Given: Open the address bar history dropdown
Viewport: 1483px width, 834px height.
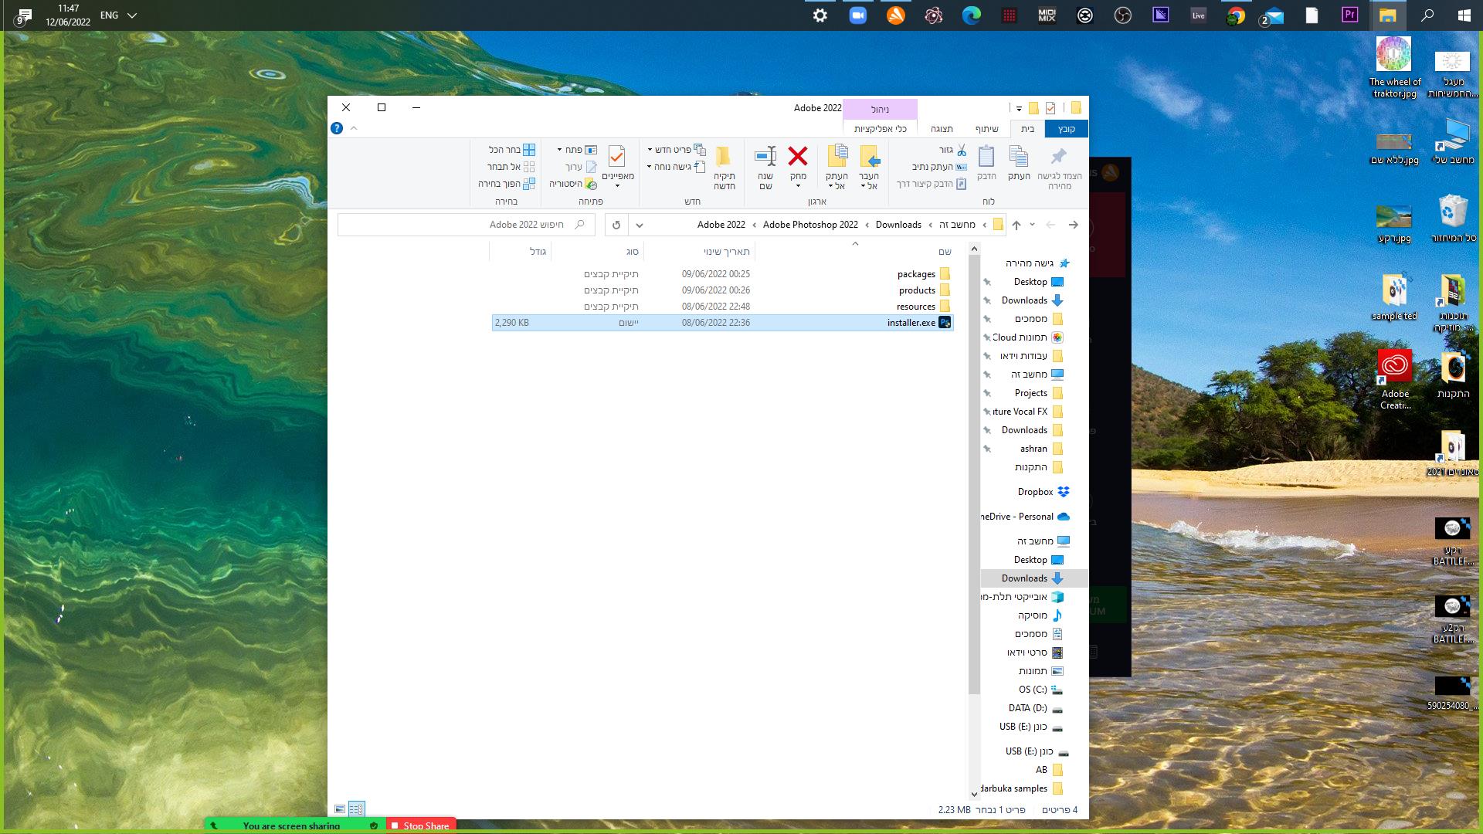Looking at the screenshot, I should tap(639, 225).
